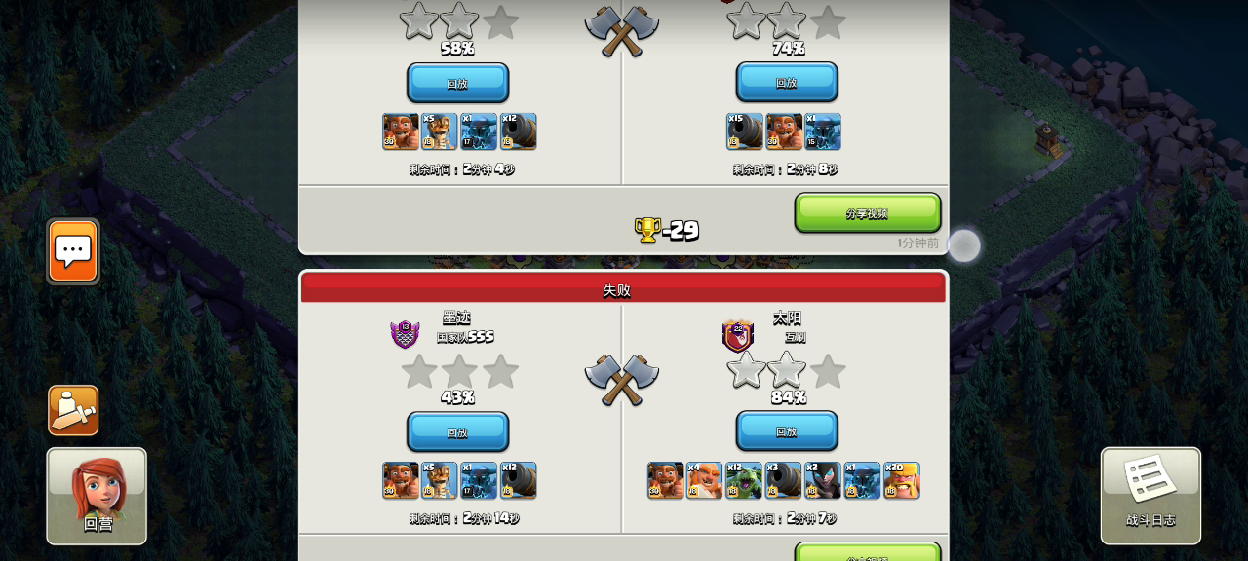Select the x4 Boxer Giant troop icon
The width and height of the screenshot is (1248, 561).
(x=705, y=480)
